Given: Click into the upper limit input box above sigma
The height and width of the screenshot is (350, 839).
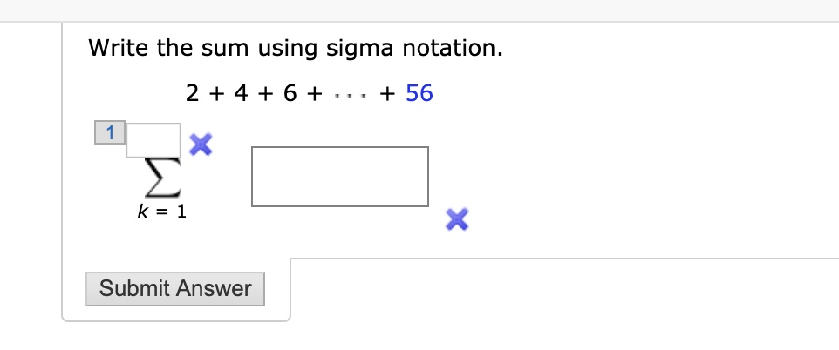Looking at the screenshot, I should (x=153, y=140).
